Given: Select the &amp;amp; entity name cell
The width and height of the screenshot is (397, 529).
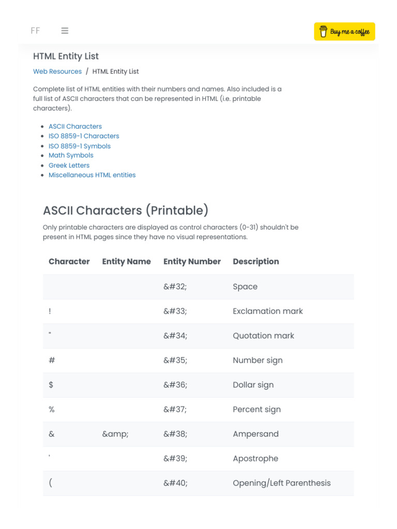Looking at the screenshot, I should coord(115,434).
